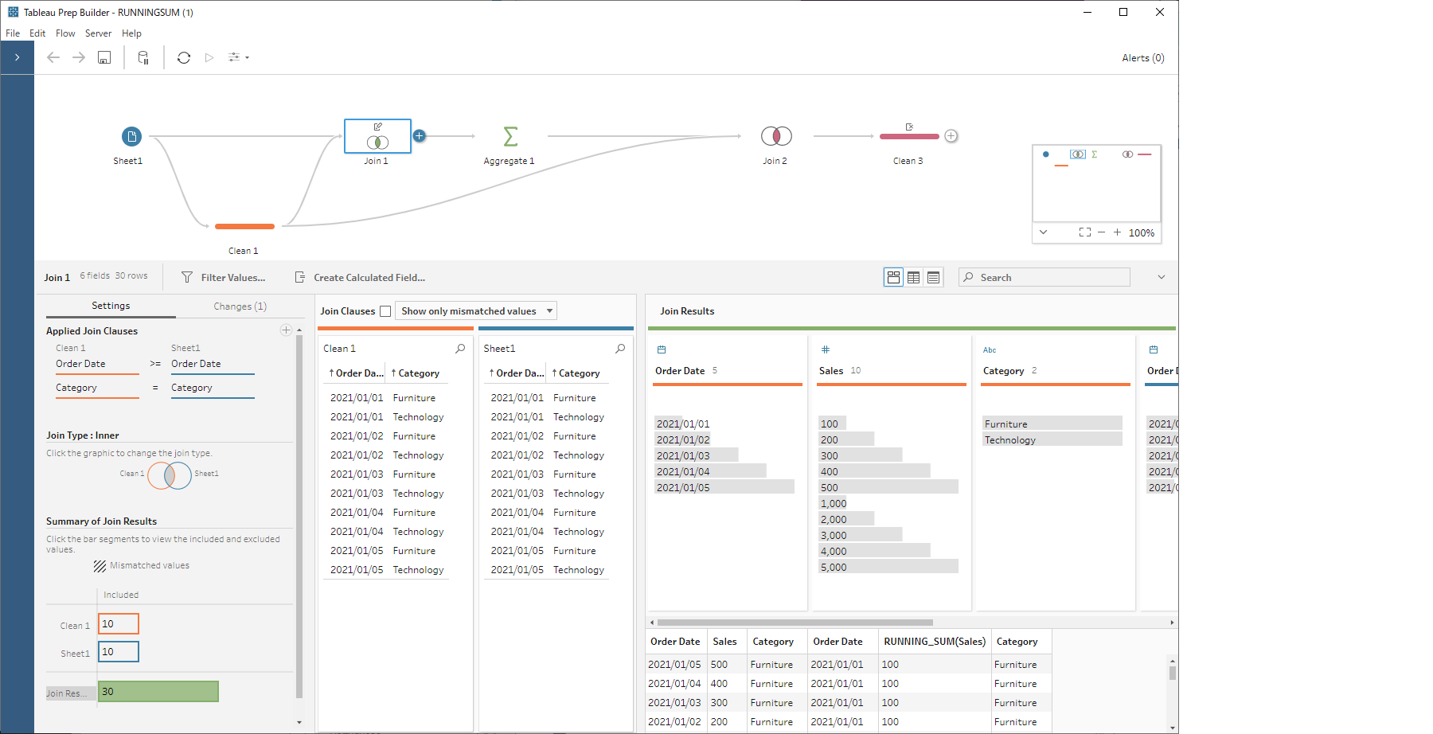Open the File menu
The height and width of the screenshot is (734, 1433).
pos(13,33)
